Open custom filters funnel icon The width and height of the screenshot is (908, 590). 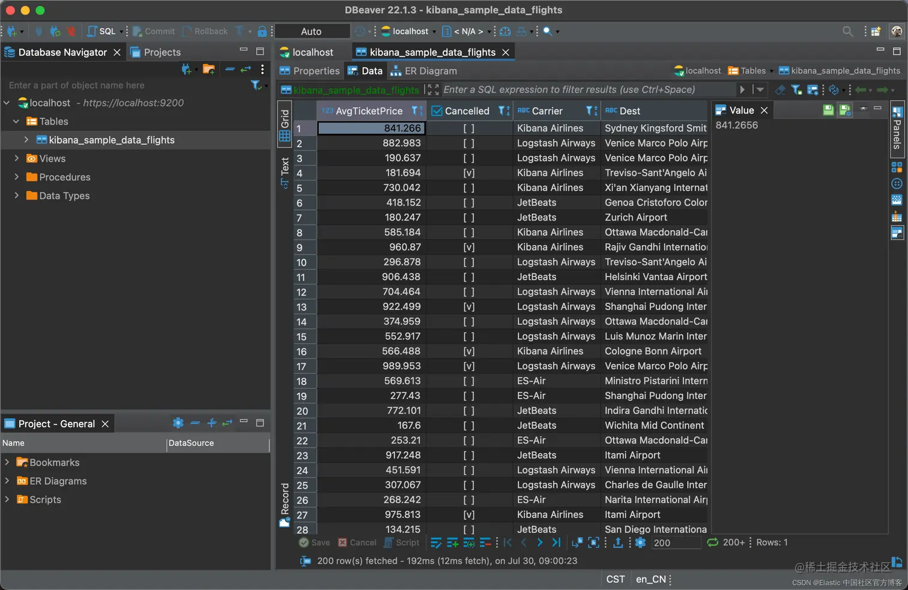tap(796, 90)
